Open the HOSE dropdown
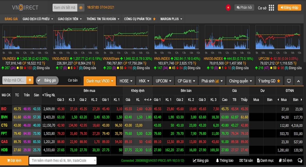The height and width of the screenshot is (167, 306). pyautogui.click(x=126, y=81)
